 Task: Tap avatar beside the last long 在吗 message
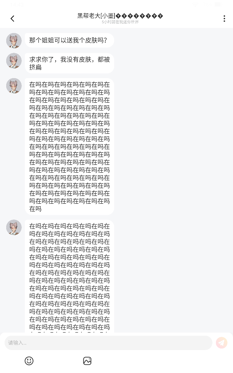click(x=14, y=227)
